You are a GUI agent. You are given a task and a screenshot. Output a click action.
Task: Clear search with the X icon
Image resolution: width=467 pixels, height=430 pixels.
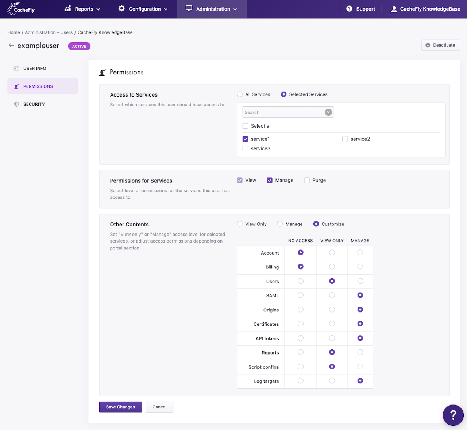328,112
